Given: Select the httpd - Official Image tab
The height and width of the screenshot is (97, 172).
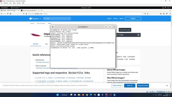Looking at the screenshot, I should coord(10,10).
